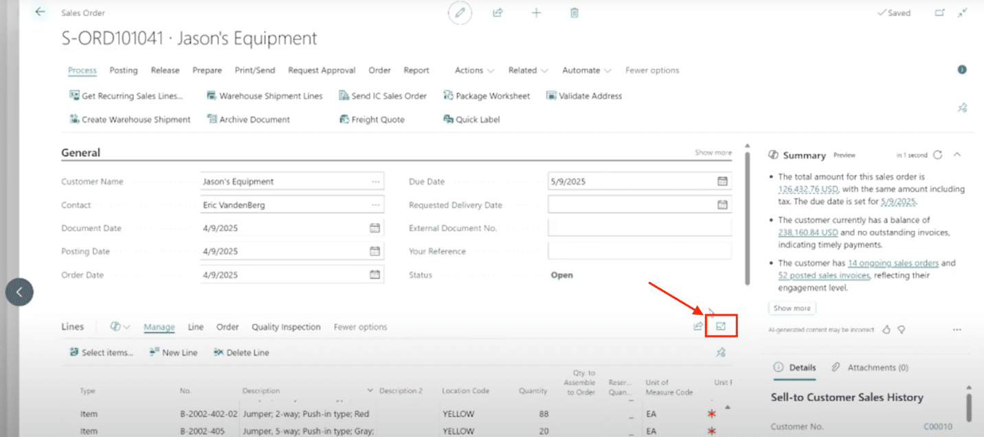Click the External Document No. input field
984x437 pixels.
click(639, 228)
